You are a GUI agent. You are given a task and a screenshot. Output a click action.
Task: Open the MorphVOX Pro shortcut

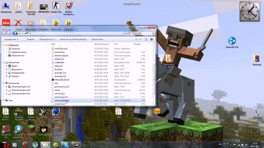tap(6, 132)
